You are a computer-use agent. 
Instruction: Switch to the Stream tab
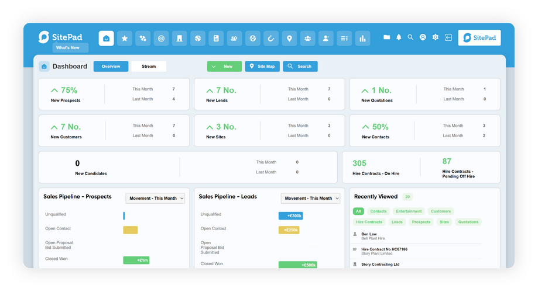(149, 67)
